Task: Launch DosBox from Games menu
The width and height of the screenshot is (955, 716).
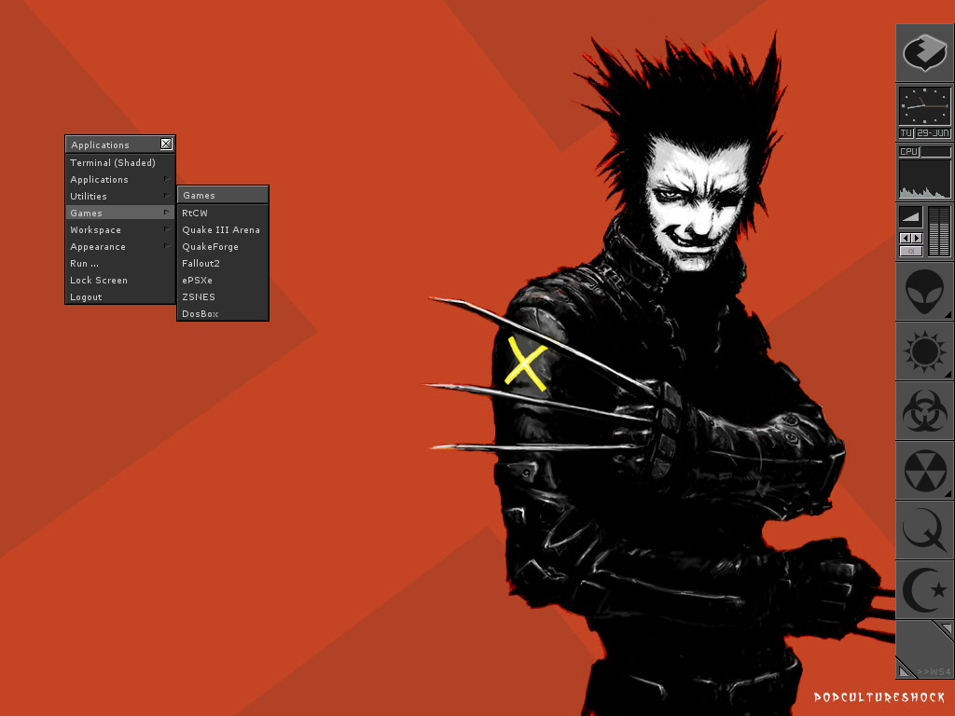Action: click(x=201, y=313)
